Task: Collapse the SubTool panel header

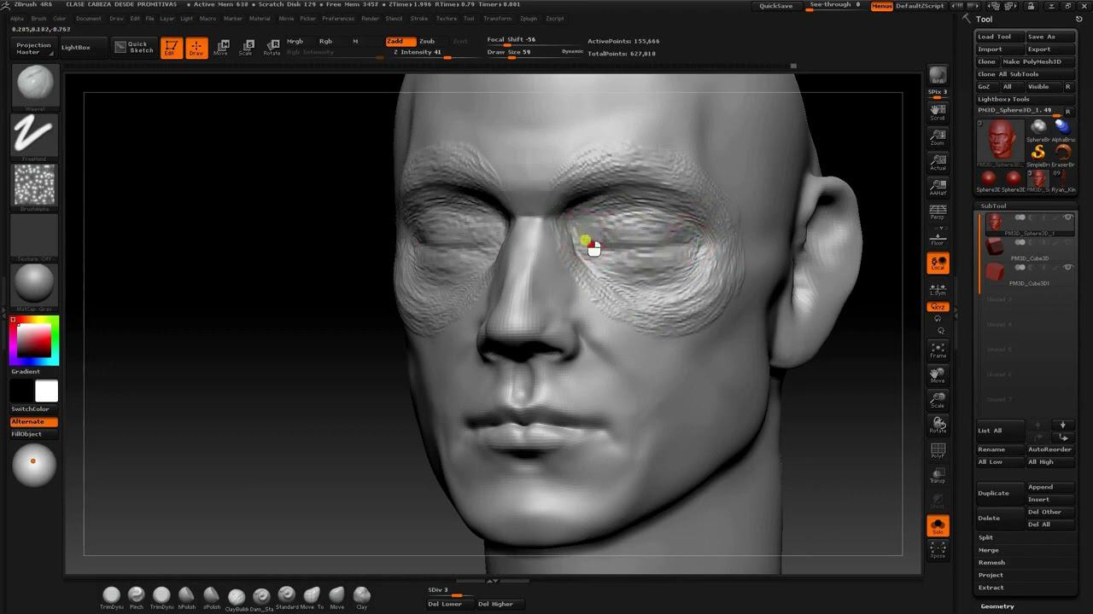Action: 993,206
